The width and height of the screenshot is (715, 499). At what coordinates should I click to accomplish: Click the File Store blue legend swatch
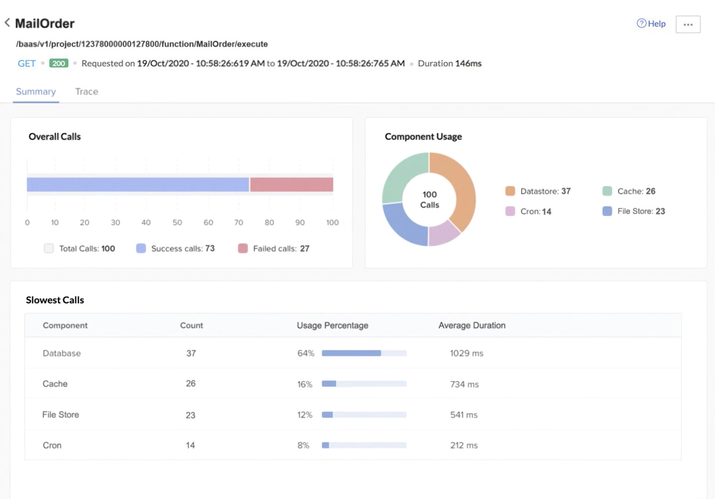[x=607, y=211]
